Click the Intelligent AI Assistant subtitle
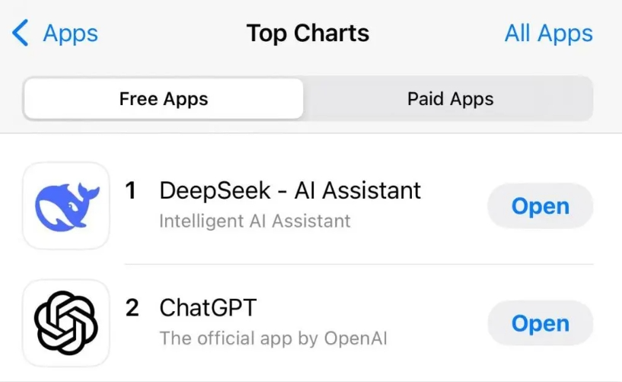 (x=255, y=221)
